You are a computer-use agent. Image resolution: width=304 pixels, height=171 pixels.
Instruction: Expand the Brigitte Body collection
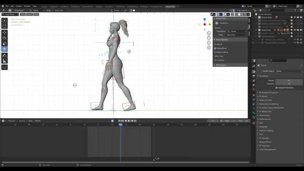[x=256, y=17]
